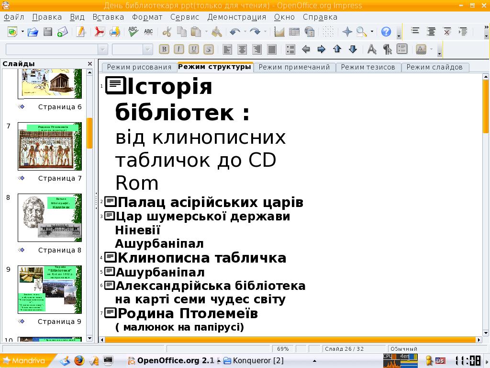Show subpoints in outline
This screenshot has width=490, height=368.
(463, 31)
